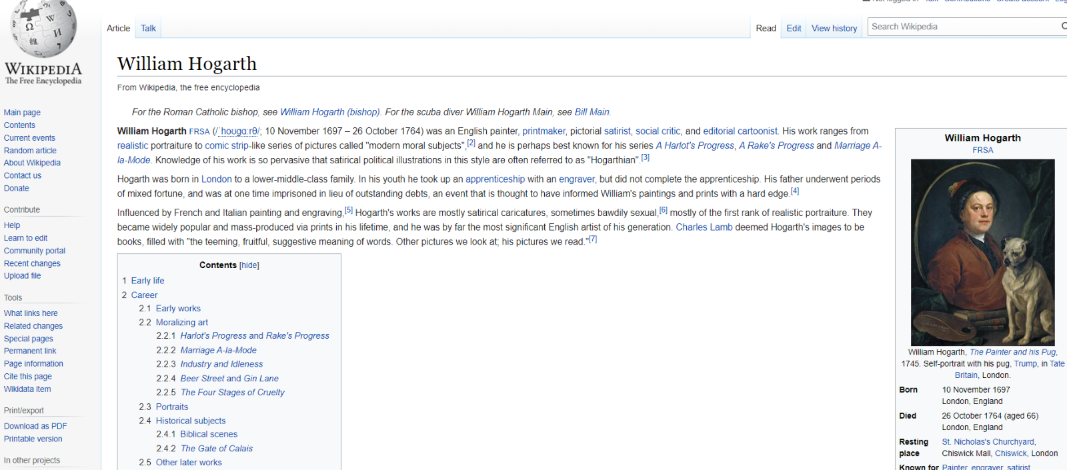Jump to Early life section
This screenshot has height=470, width=1067.
147,281
